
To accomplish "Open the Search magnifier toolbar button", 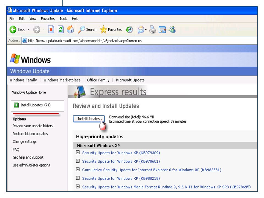I will click(87, 29).
